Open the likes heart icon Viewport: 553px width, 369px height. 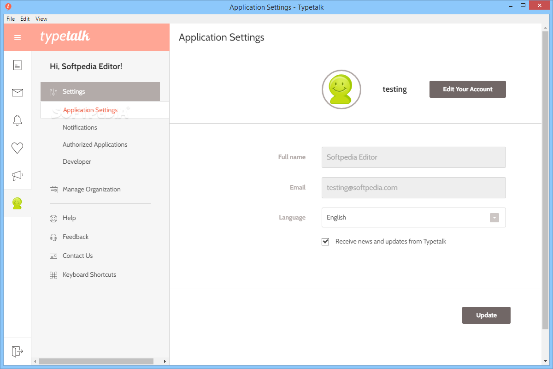click(x=18, y=148)
